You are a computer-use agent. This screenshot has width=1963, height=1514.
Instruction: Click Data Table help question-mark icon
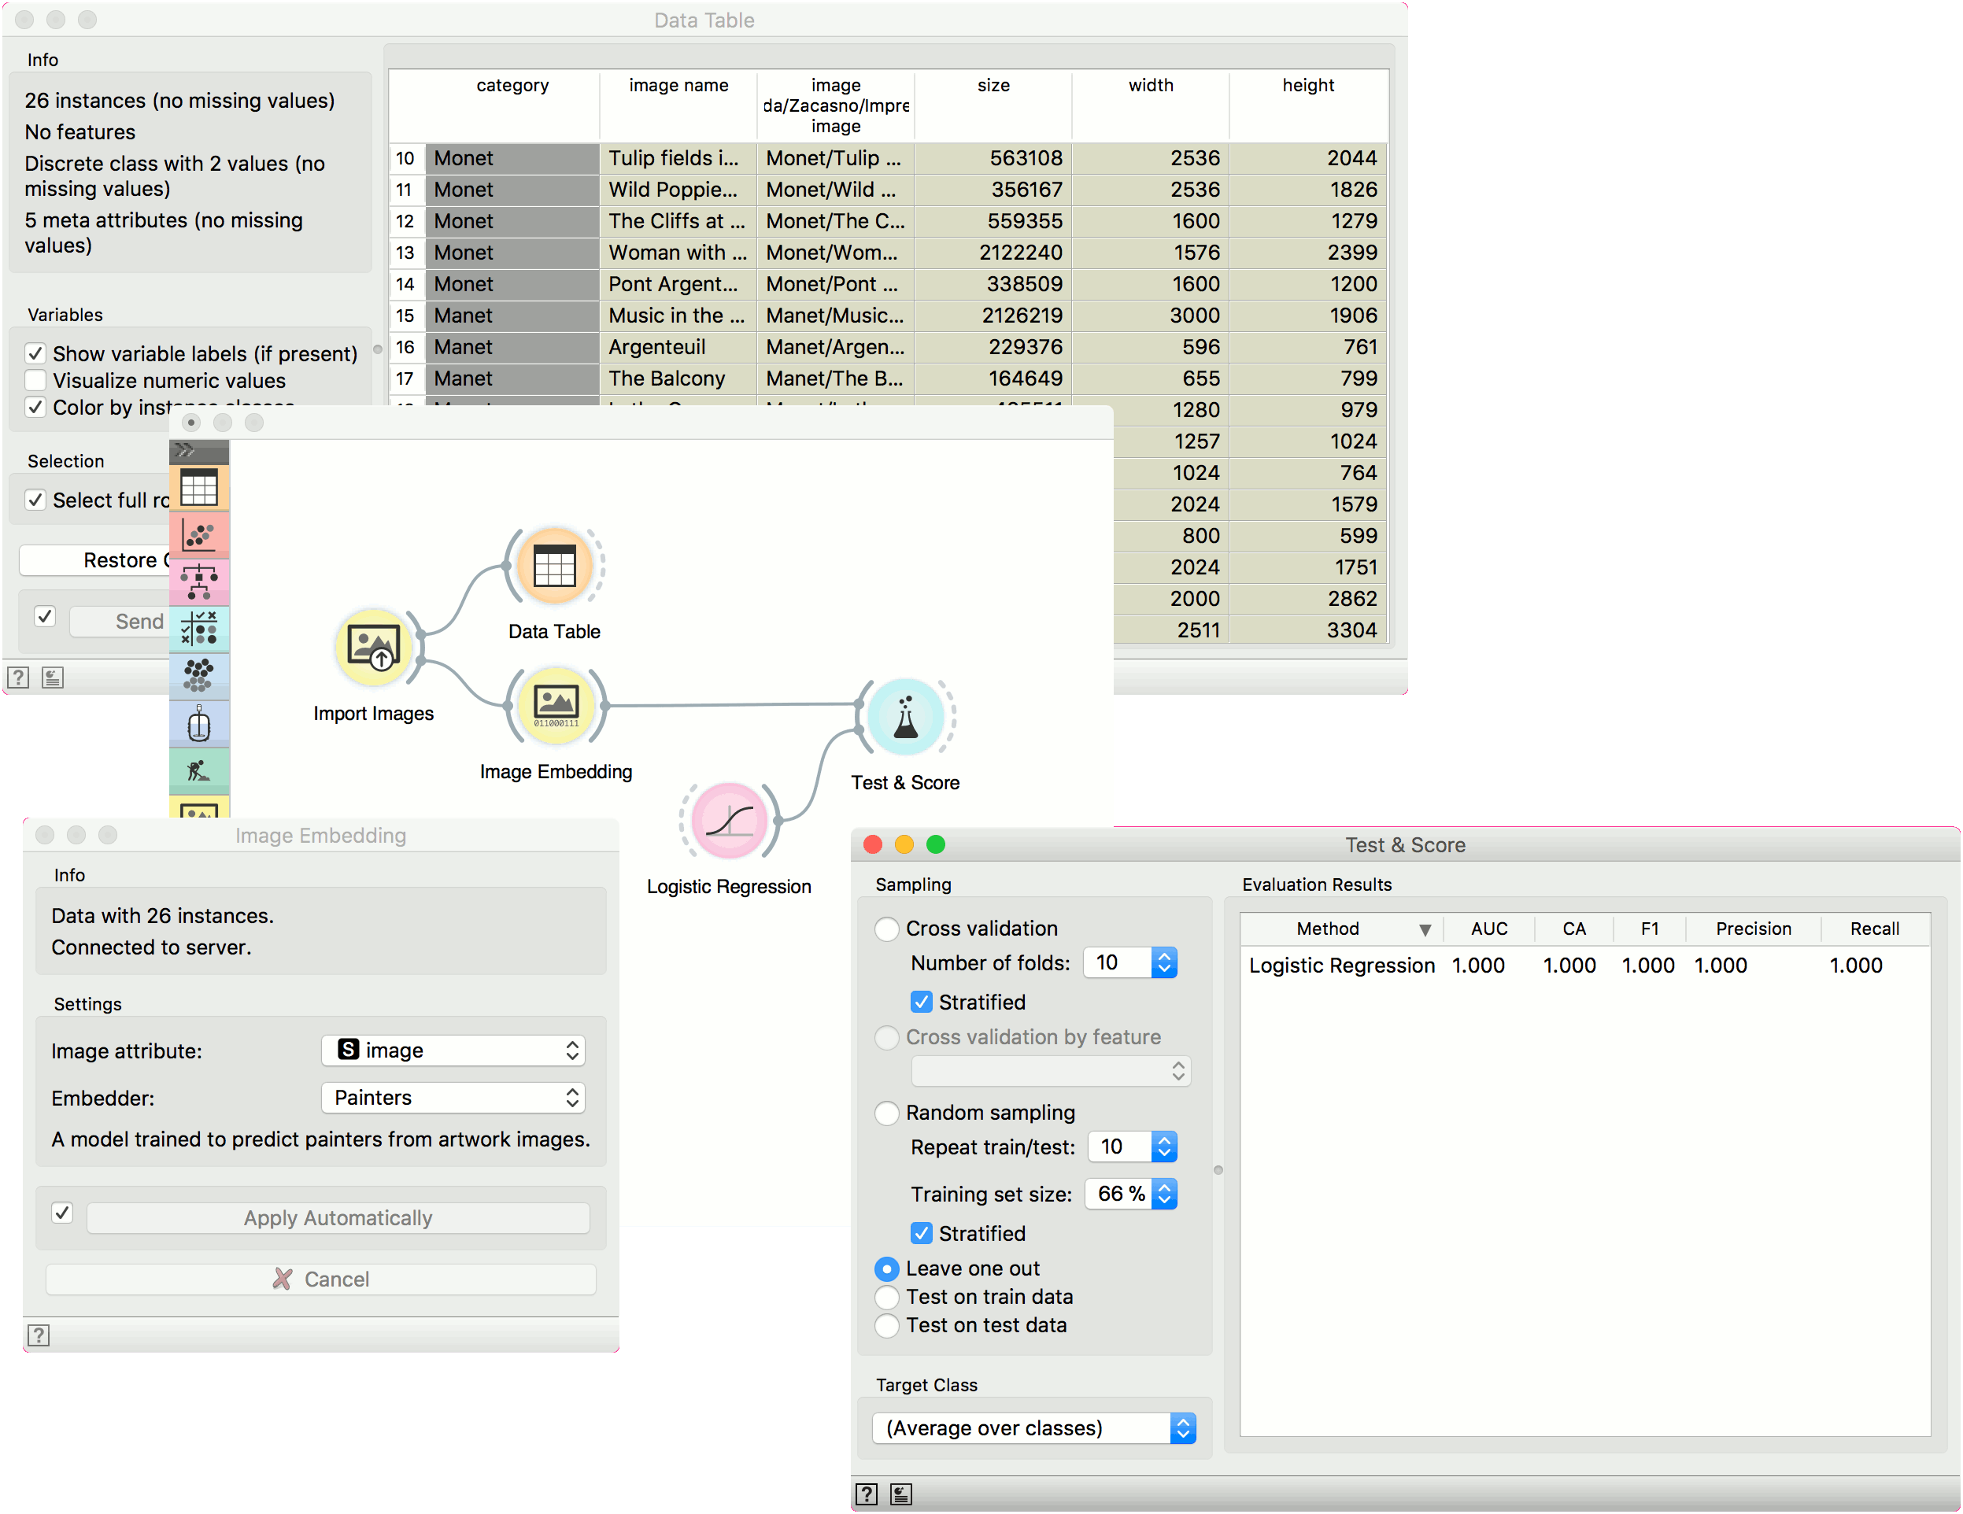(x=18, y=678)
